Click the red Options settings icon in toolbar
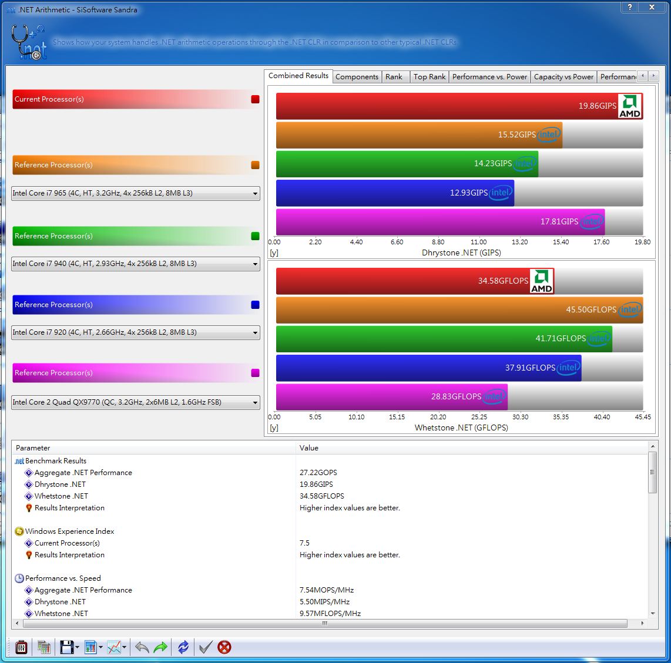The height and width of the screenshot is (663, 671). (21, 647)
